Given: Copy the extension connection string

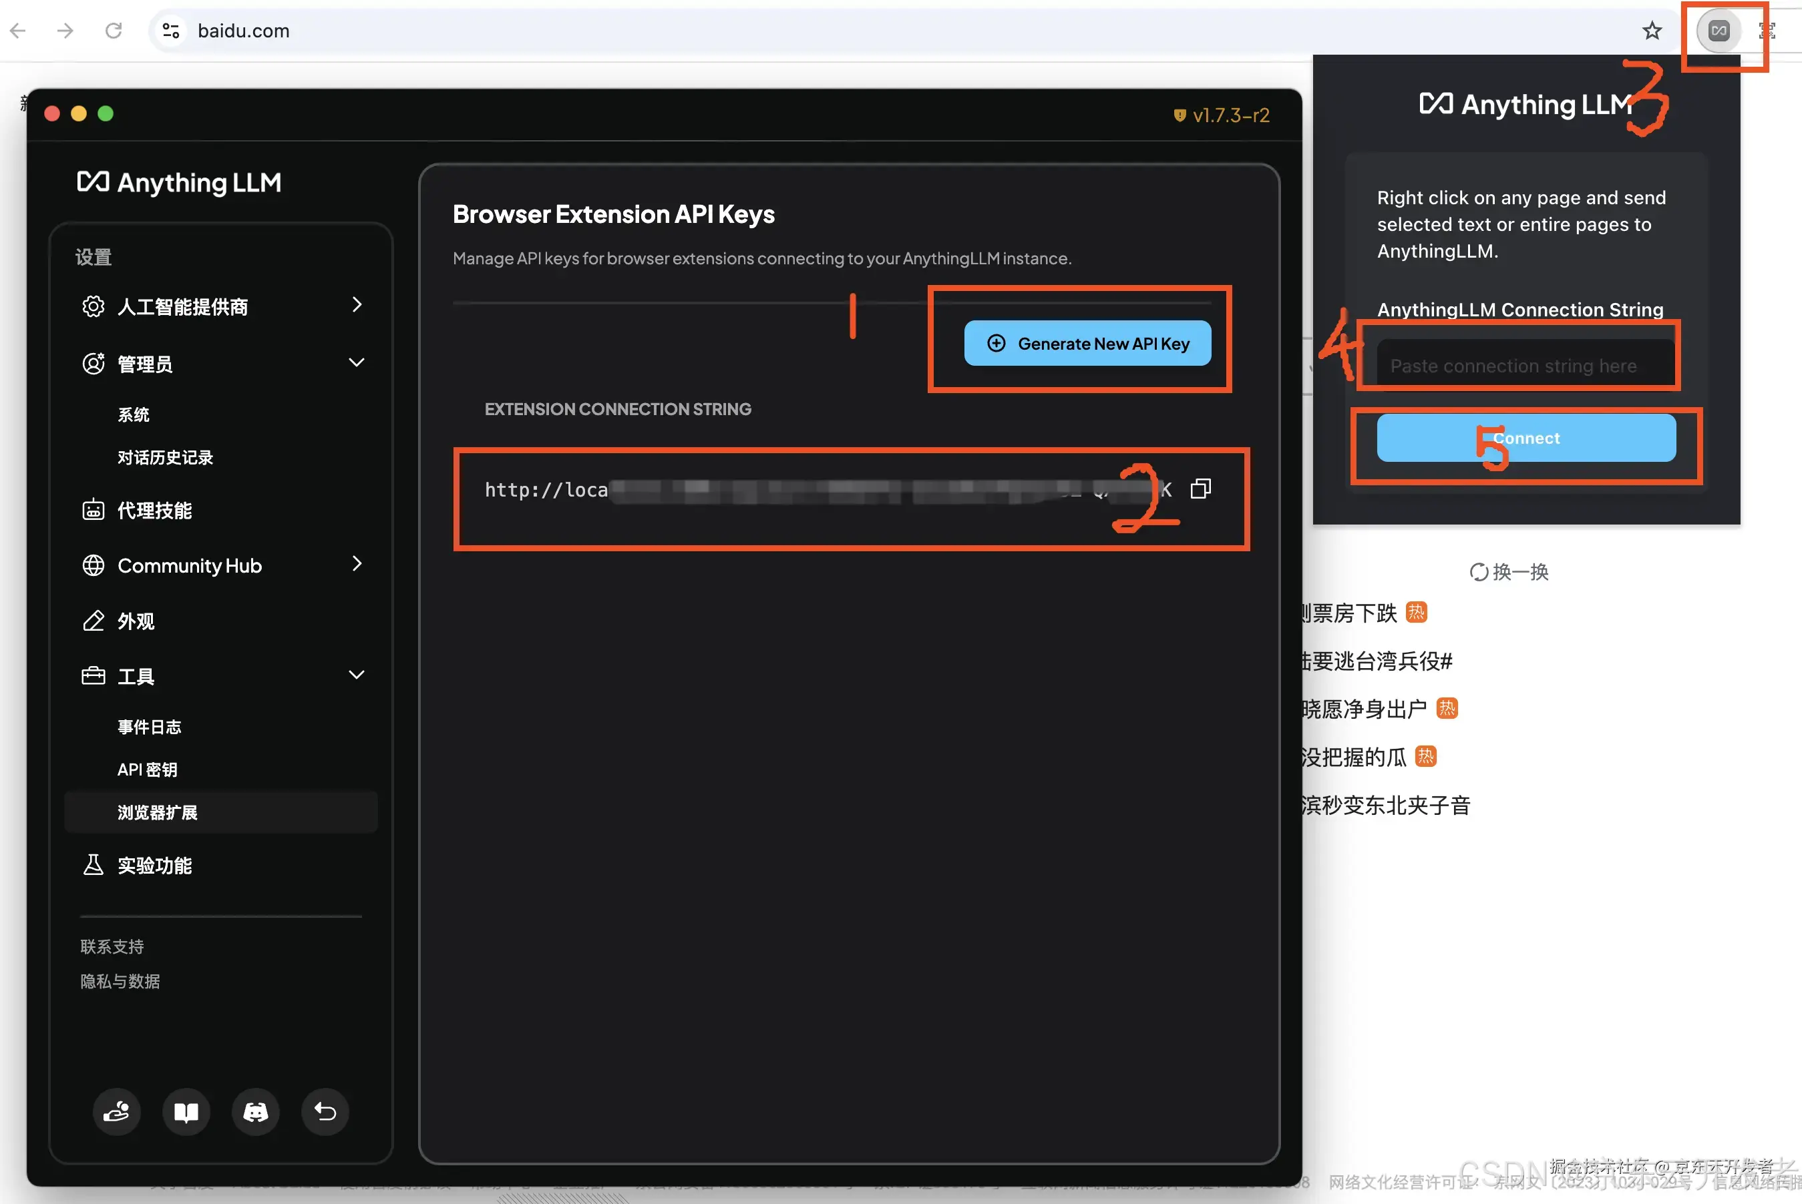Looking at the screenshot, I should tap(1200, 489).
